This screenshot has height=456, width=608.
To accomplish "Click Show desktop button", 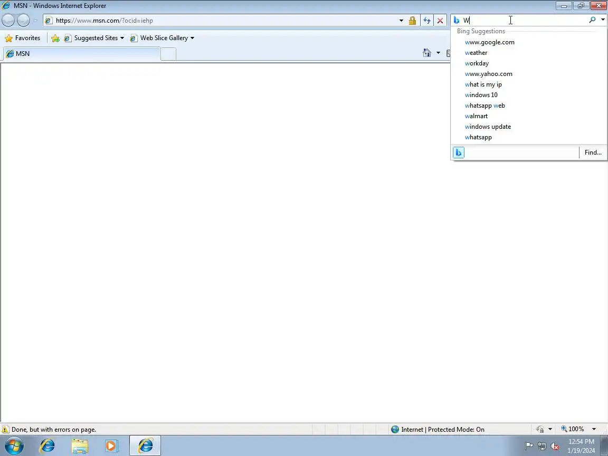I will click(x=604, y=445).
